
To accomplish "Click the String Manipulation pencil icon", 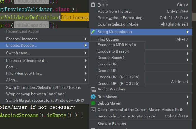I will tap(93, 32).
